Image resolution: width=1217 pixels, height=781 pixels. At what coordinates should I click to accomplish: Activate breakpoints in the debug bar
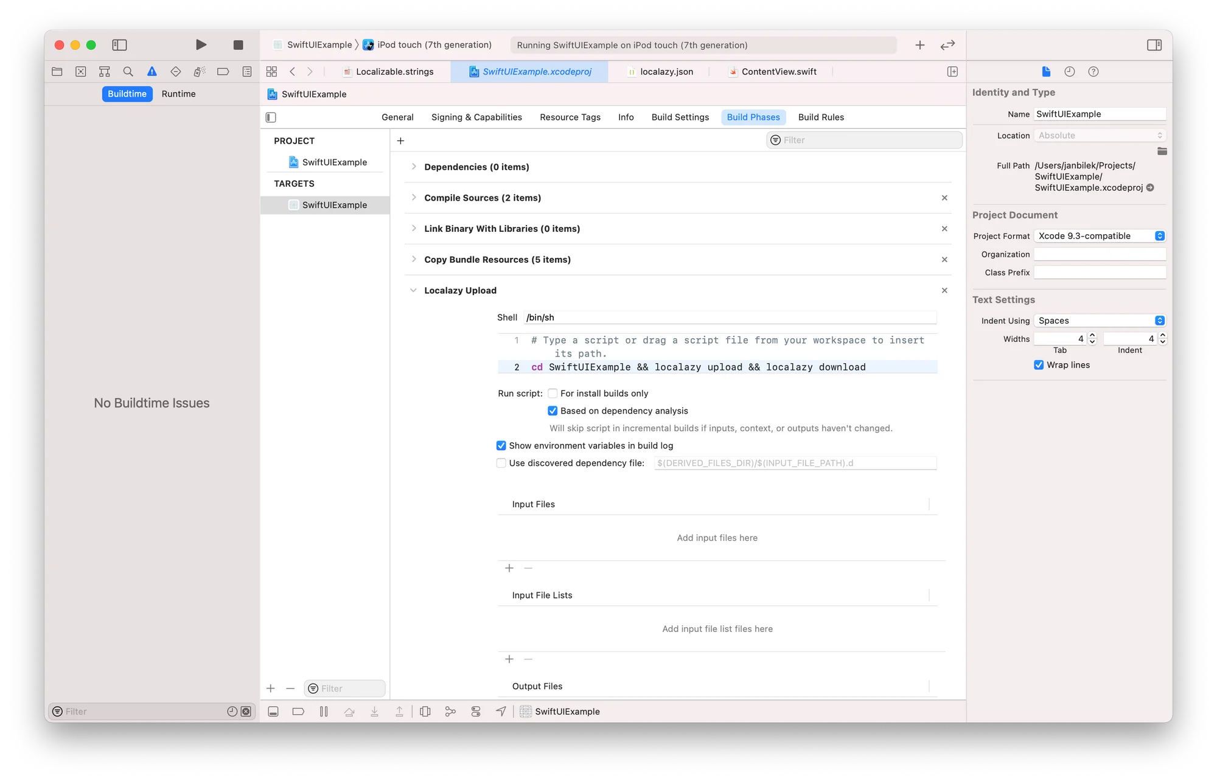click(298, 711)
